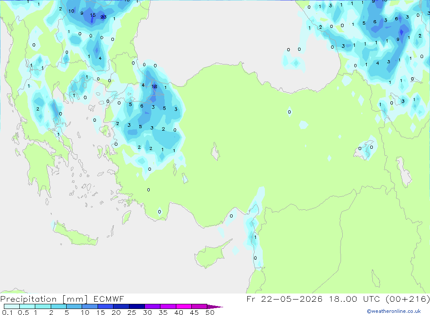Select the 35–40 mm legend swatch

pyautogui.click(x=168, y=306)
